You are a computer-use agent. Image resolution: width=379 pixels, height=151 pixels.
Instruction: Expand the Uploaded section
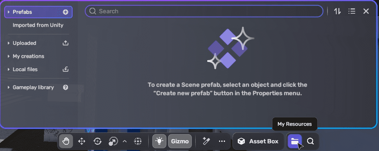[x=25, y=43]
